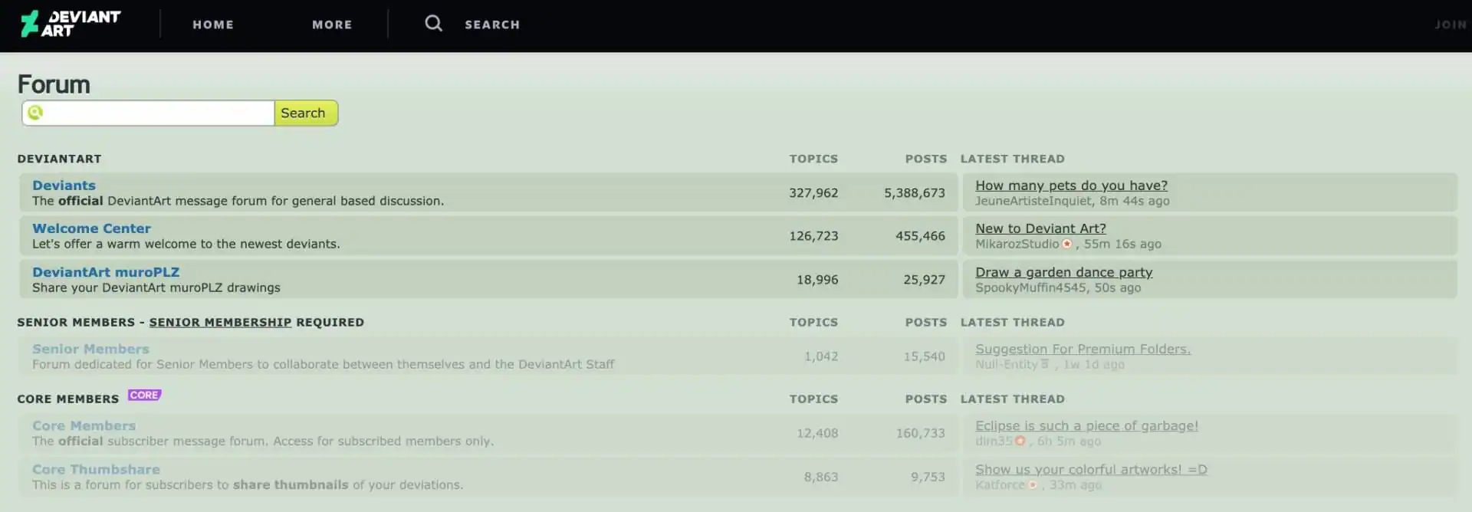This screenshot has width=1472, height=512.
Task: Click the CORE MEMBERS section heading
Action: pyautogui.click(x=68, y=399)
